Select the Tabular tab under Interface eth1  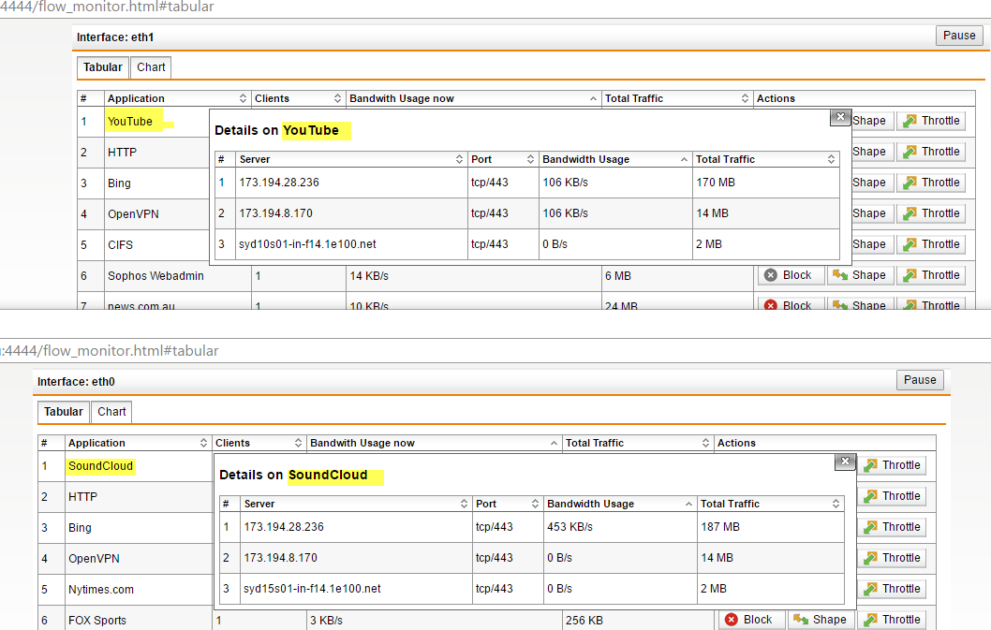pyautogui.click(x=103, y=67)
